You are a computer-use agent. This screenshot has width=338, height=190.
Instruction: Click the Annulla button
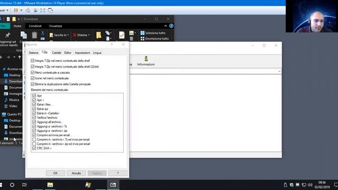76,173
